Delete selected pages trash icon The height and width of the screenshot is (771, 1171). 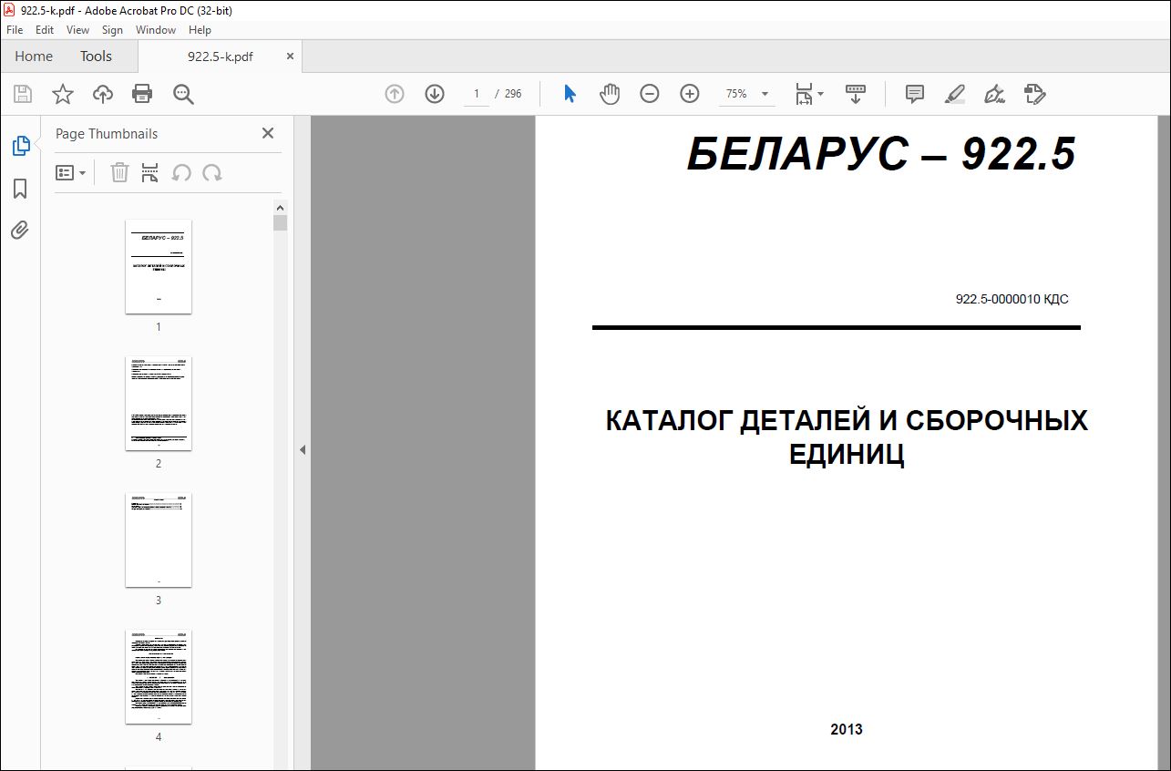point(119,172)
